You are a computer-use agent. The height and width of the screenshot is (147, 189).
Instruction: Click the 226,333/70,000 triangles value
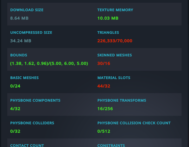click(x=115, y=41)
